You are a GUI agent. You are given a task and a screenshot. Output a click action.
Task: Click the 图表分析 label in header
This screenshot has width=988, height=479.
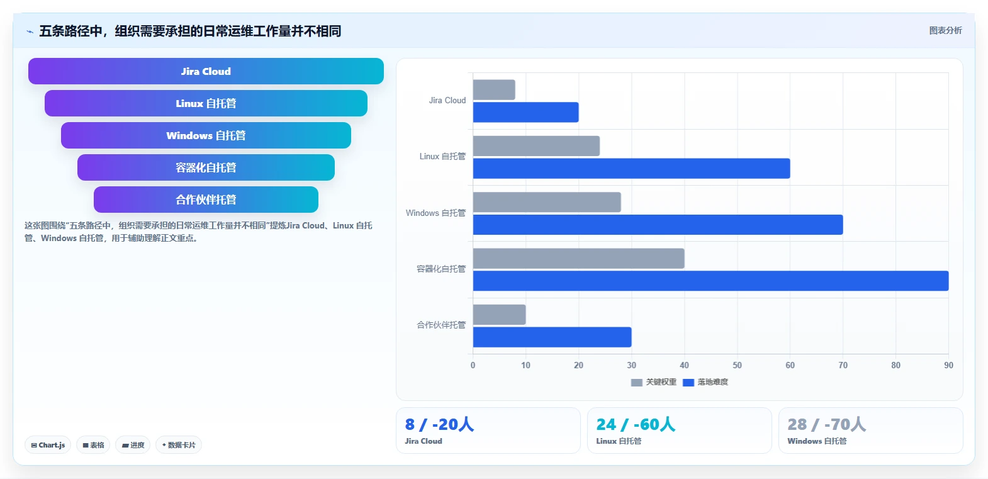pyautogui.click(x=945, y=30)
